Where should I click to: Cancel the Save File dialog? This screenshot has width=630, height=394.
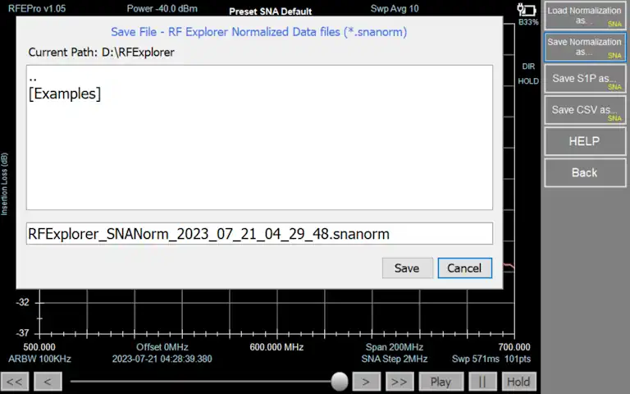[x=464, y=268]
